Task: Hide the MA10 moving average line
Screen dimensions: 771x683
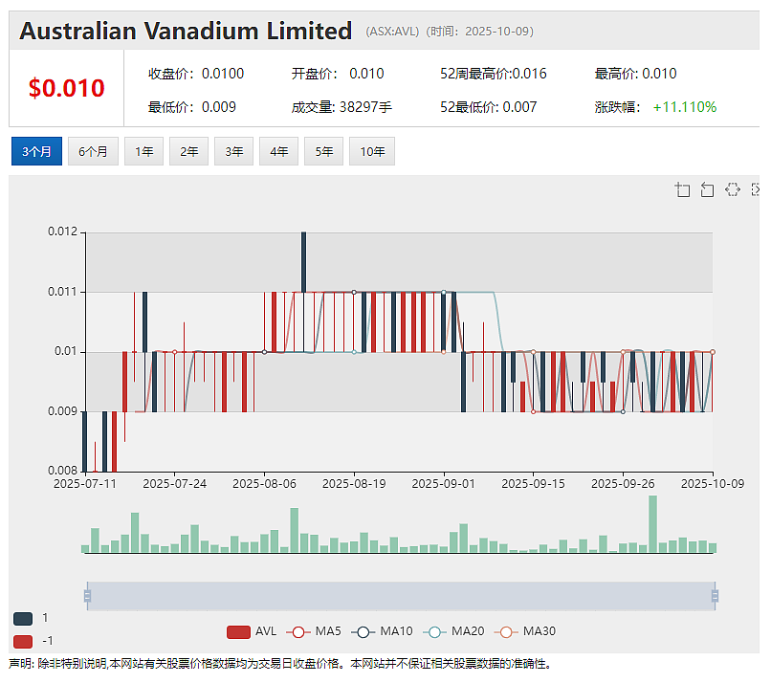Action: pyautogui.click(x=382, y=632)
